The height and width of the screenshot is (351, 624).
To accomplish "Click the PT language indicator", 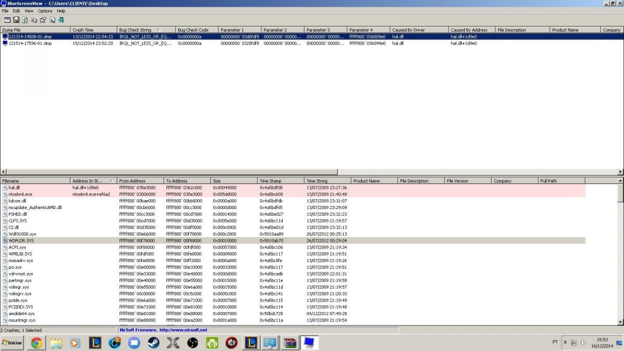I will coord(555,342).
